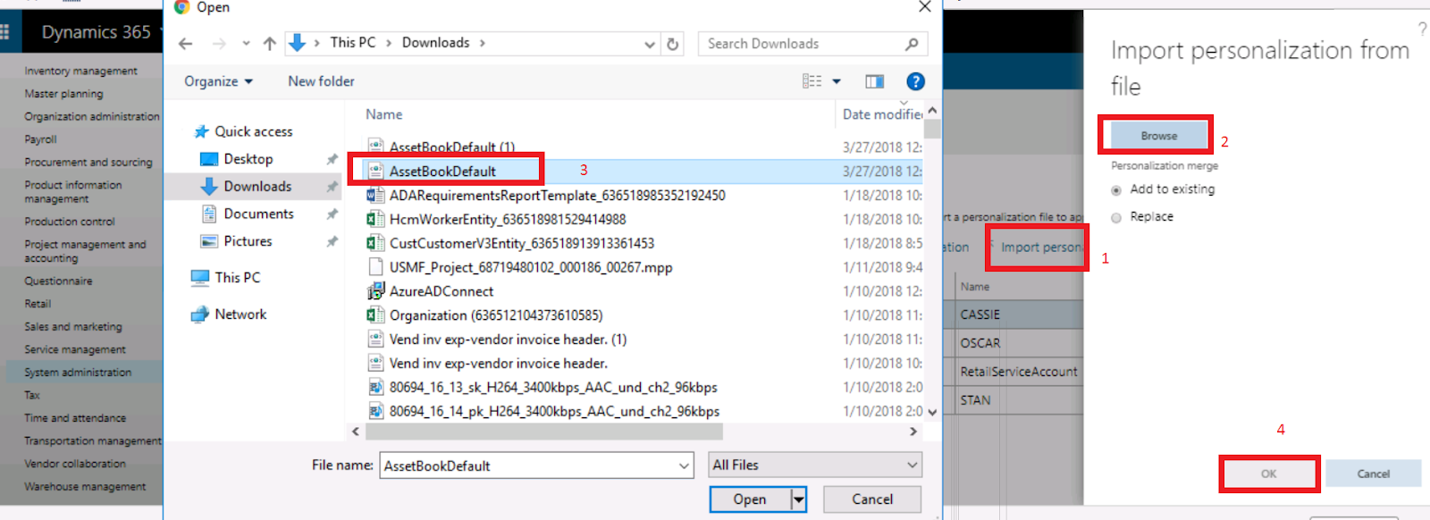Viewport: 1430px width, 520px height.
Task: Toggle the preview pane icon
Action: tap(874, 81)
